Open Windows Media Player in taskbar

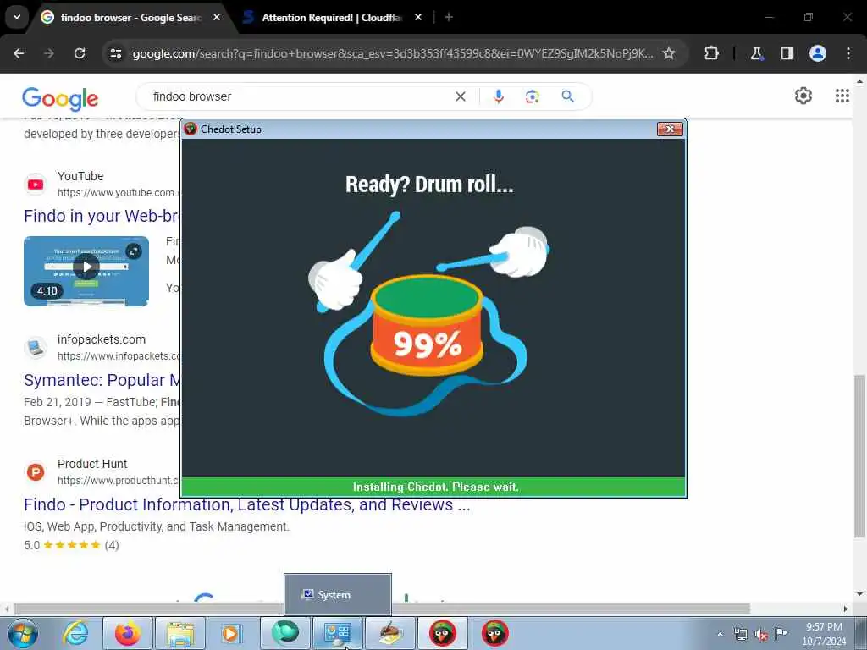point(231,633)
